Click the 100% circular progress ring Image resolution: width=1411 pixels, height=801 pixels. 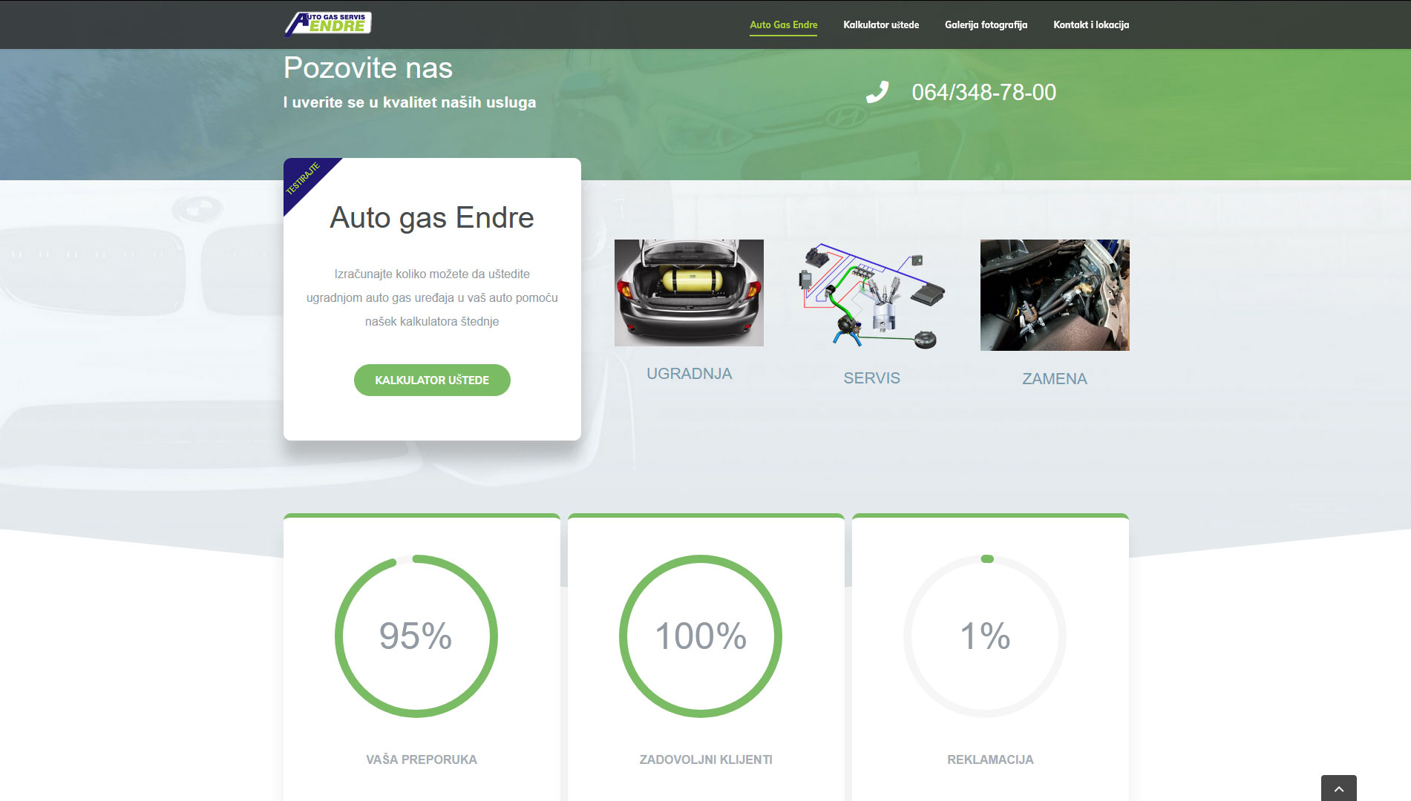click(700, 636)
